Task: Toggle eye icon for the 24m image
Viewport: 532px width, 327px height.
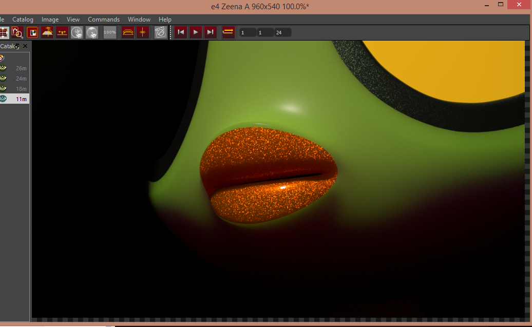Action: (x=3, y=78)
